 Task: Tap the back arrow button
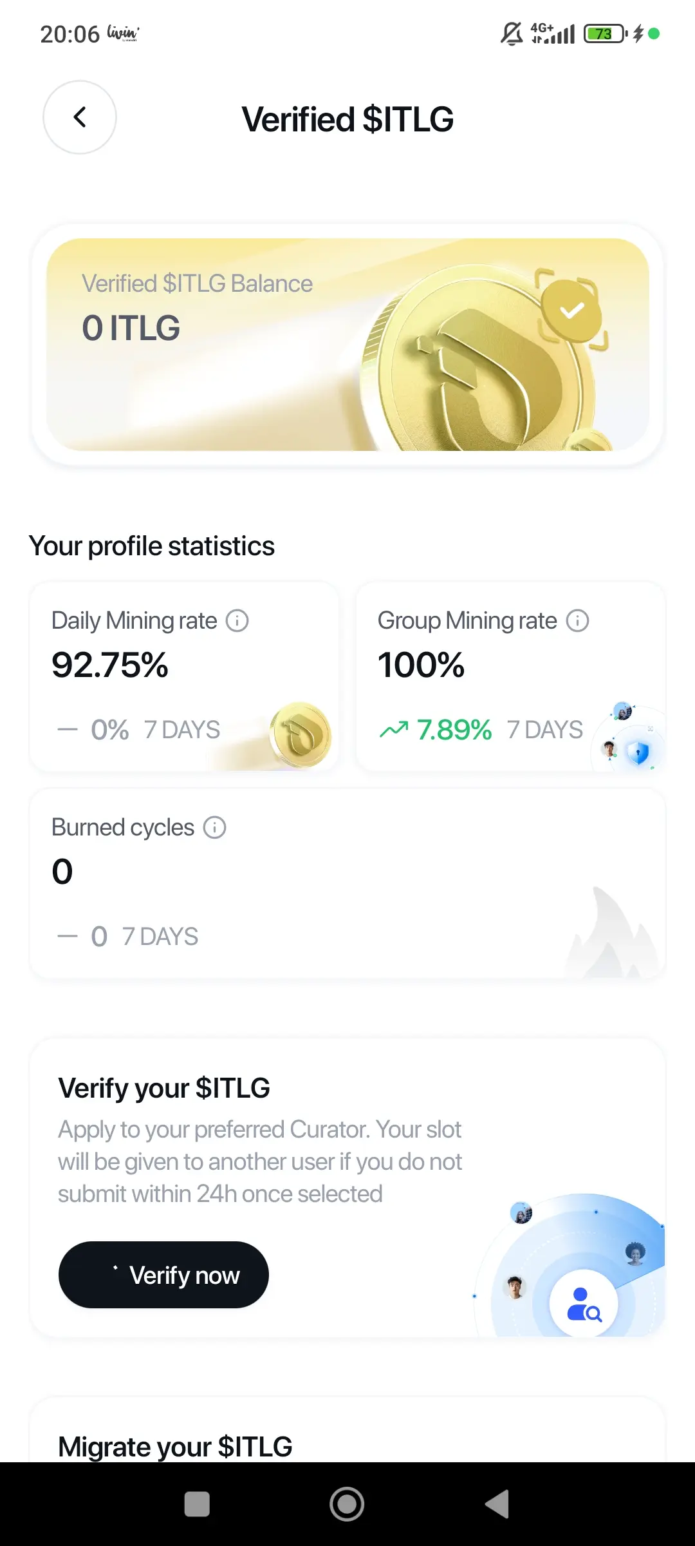click(79, 117)
